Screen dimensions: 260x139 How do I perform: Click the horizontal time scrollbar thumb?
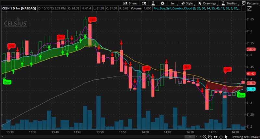[189, 137]
